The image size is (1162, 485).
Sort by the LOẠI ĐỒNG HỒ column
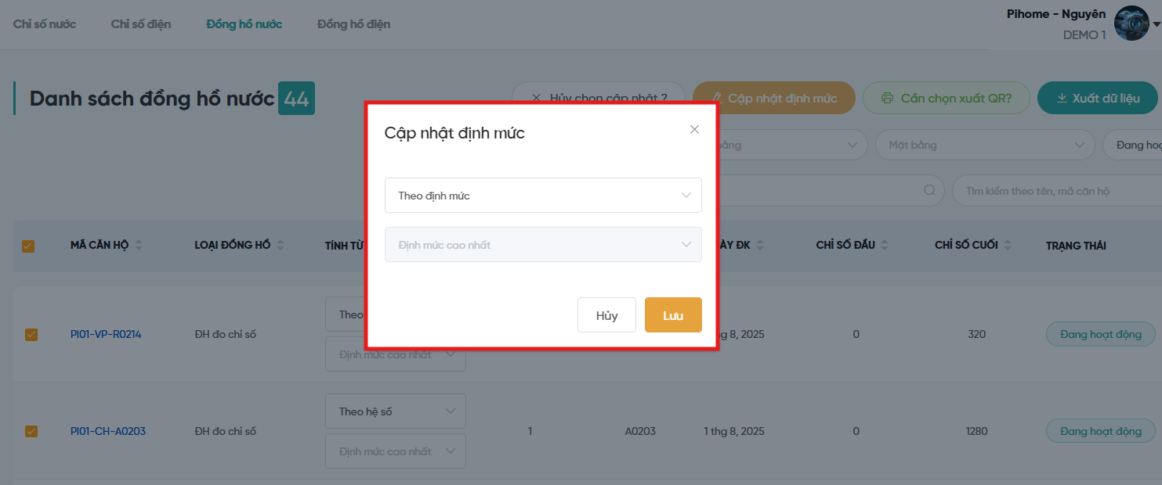[281, 246]
